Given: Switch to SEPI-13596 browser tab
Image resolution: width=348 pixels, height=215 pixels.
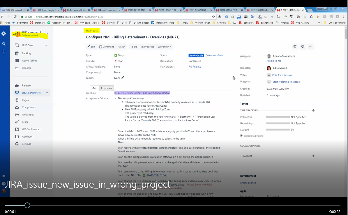Looking at the screenshot, I should (x=259, y=10).
